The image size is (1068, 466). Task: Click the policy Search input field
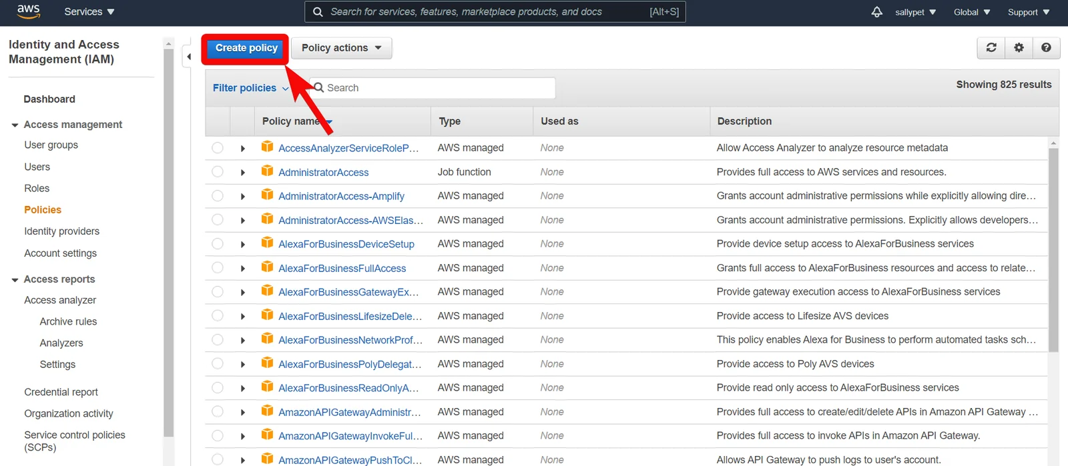(433, 88)
